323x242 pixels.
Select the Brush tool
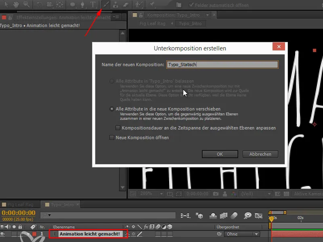pyautogui.click(x=106, y=4)
